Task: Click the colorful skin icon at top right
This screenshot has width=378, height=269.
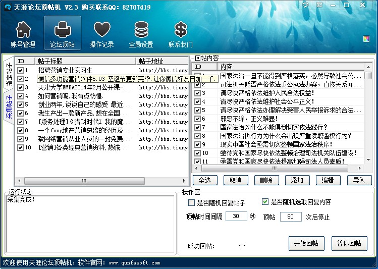Action: coord(366,39)
